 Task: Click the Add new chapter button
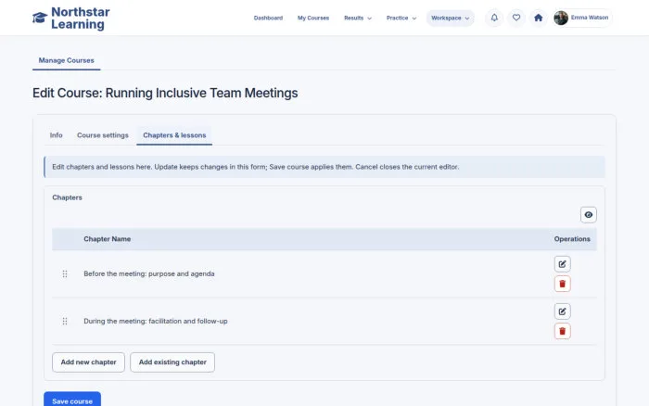coord(89,362)
